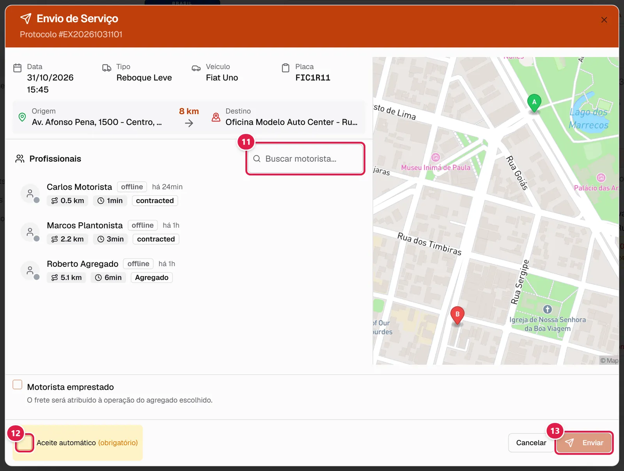Click offline badge for Roberto Agregado

coord(138,264)
